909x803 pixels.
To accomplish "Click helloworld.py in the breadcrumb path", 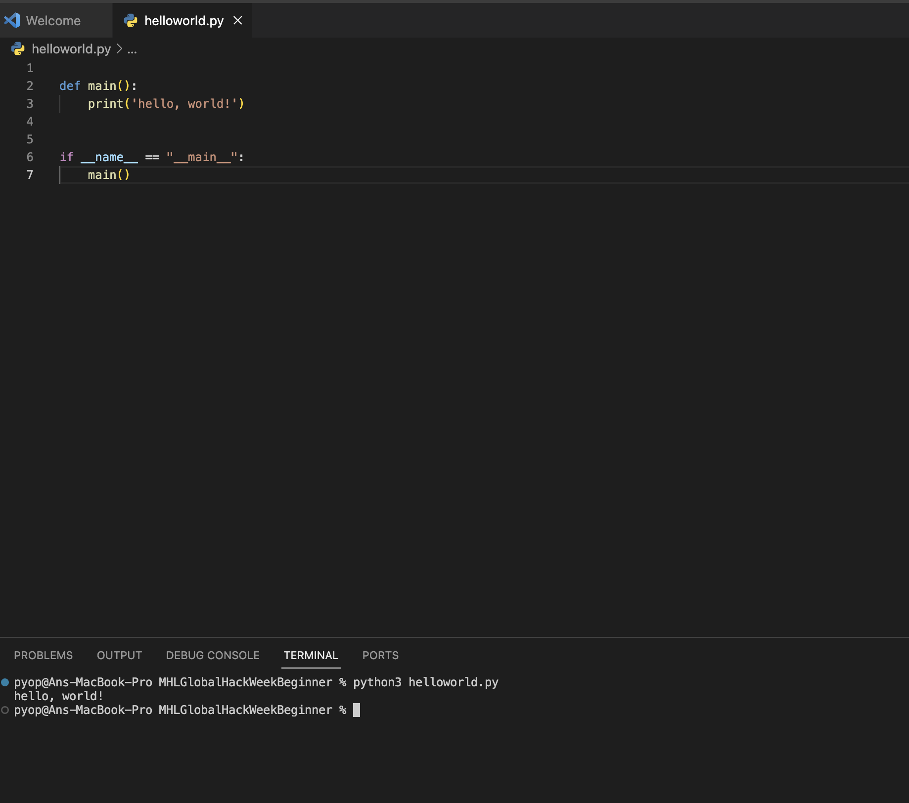I will coord(71,48).
